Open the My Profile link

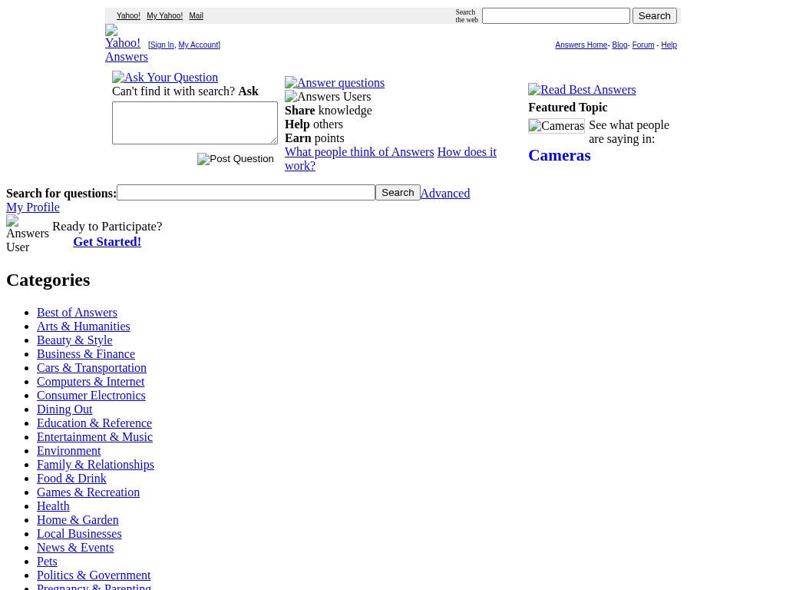(32, 207)
